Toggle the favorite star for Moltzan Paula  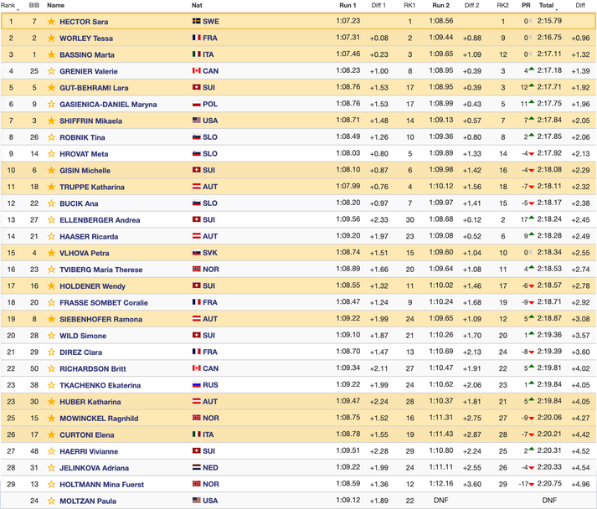click(51, 501)
